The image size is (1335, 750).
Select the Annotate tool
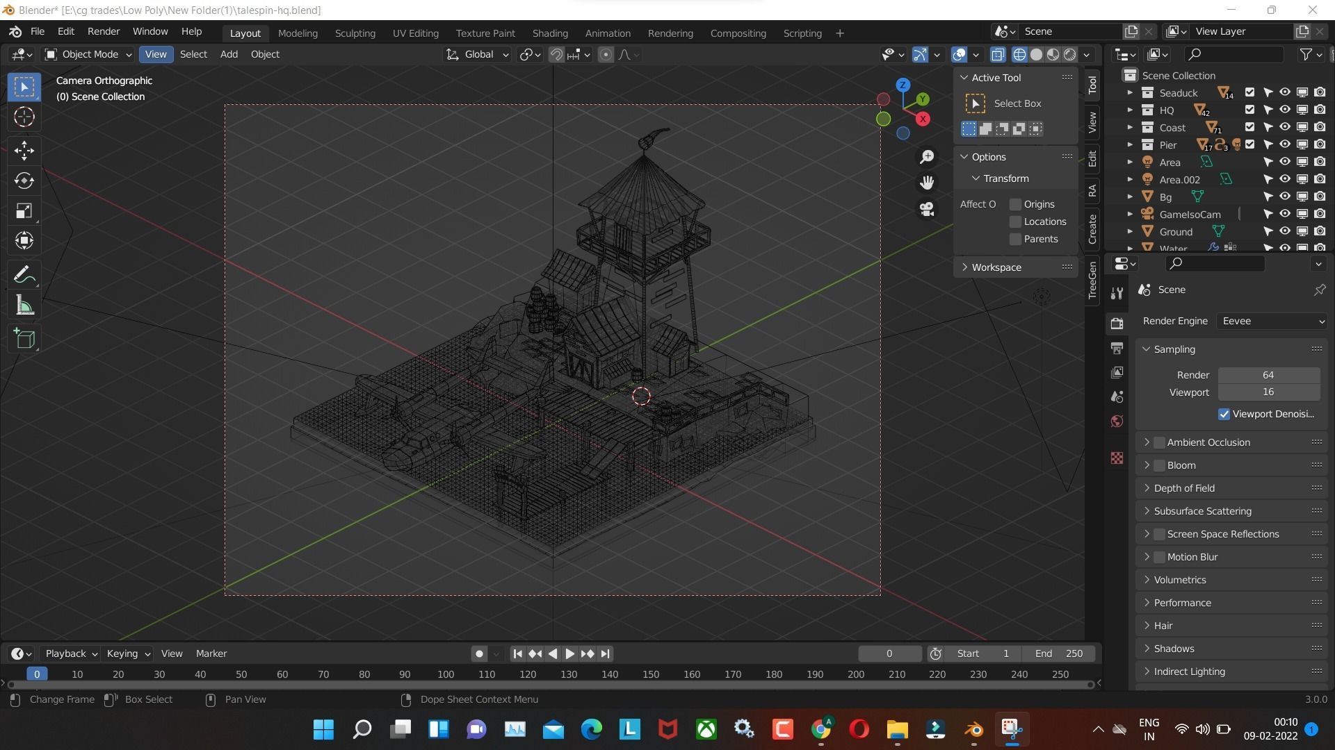[24, 275]
